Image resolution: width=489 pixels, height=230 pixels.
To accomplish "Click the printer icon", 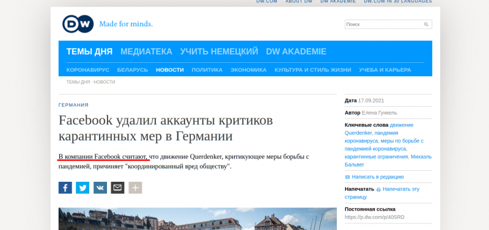I will [x=378, y=189].
